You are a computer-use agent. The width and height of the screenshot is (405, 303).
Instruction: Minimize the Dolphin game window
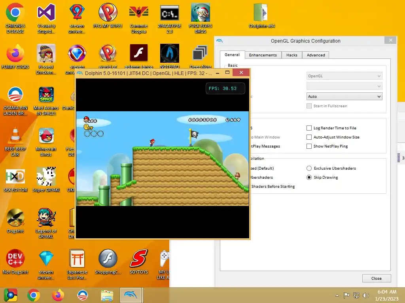coord(218,73)
